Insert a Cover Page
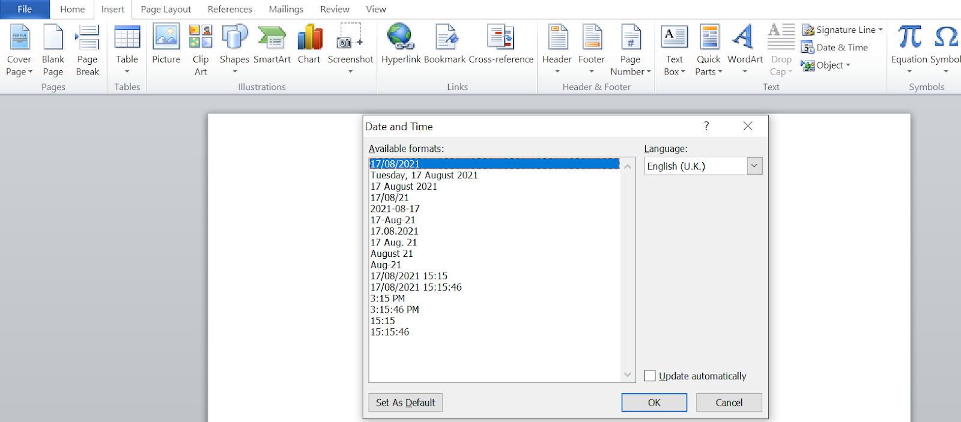The width and height of the screenshot is (961, 422). click(19, 50)
